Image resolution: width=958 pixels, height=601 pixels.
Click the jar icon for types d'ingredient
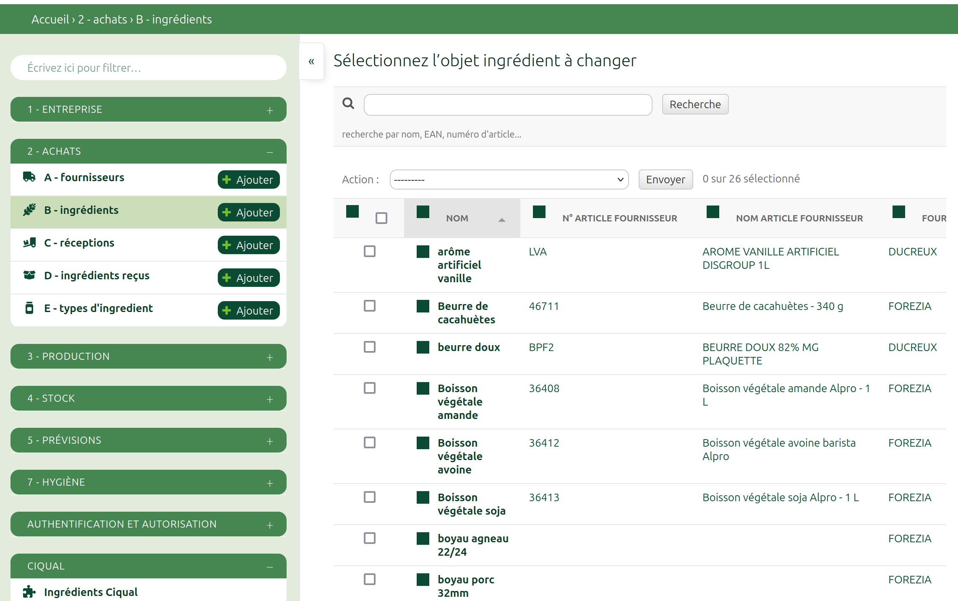click(x=29, y=308)
